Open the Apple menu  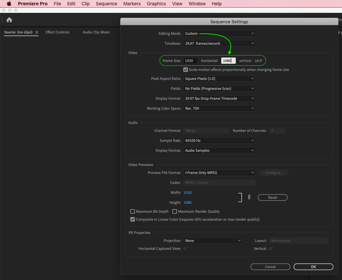click(8, 4)
